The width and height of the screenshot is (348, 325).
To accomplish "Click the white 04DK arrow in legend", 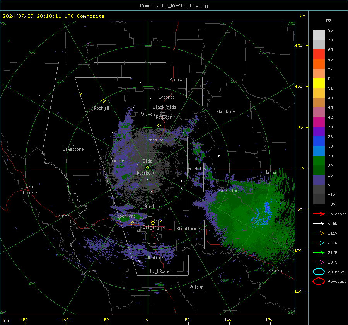I will (319, 223).
